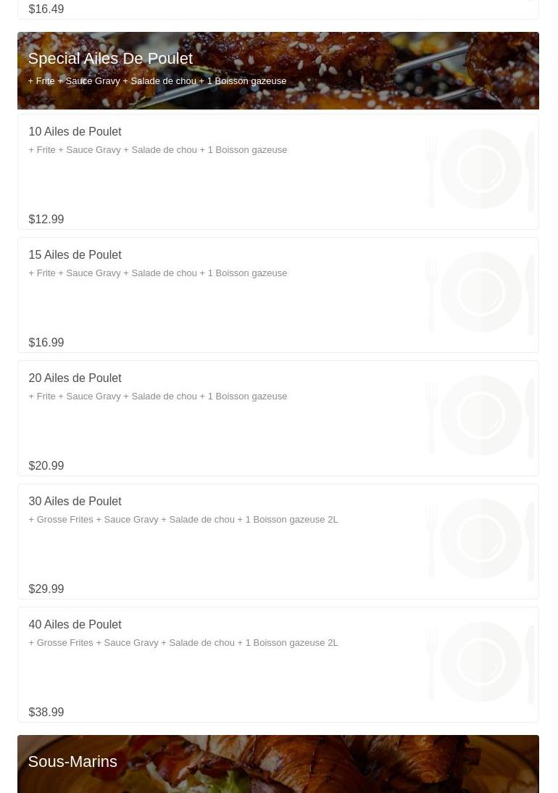
Task: Click the 10 Ailes de Poulet placeholder plate icon
Action: coord(480,169)
